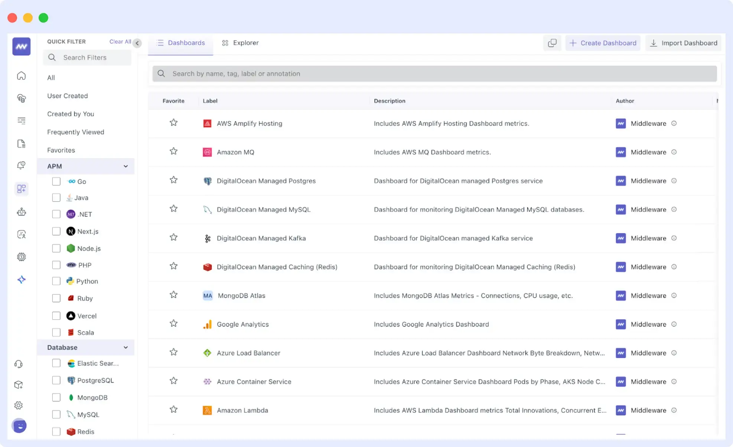Check the MongoDB checkbox under Database
The image size is (733, 447).
(56, 397)
